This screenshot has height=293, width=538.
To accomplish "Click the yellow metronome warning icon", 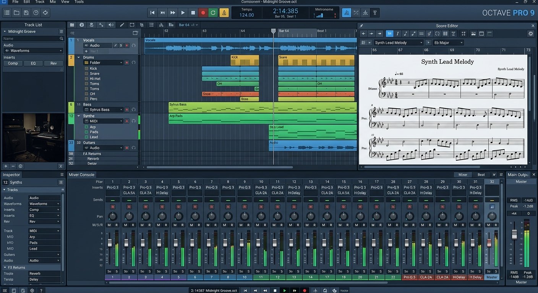I will tap(224, 13).
